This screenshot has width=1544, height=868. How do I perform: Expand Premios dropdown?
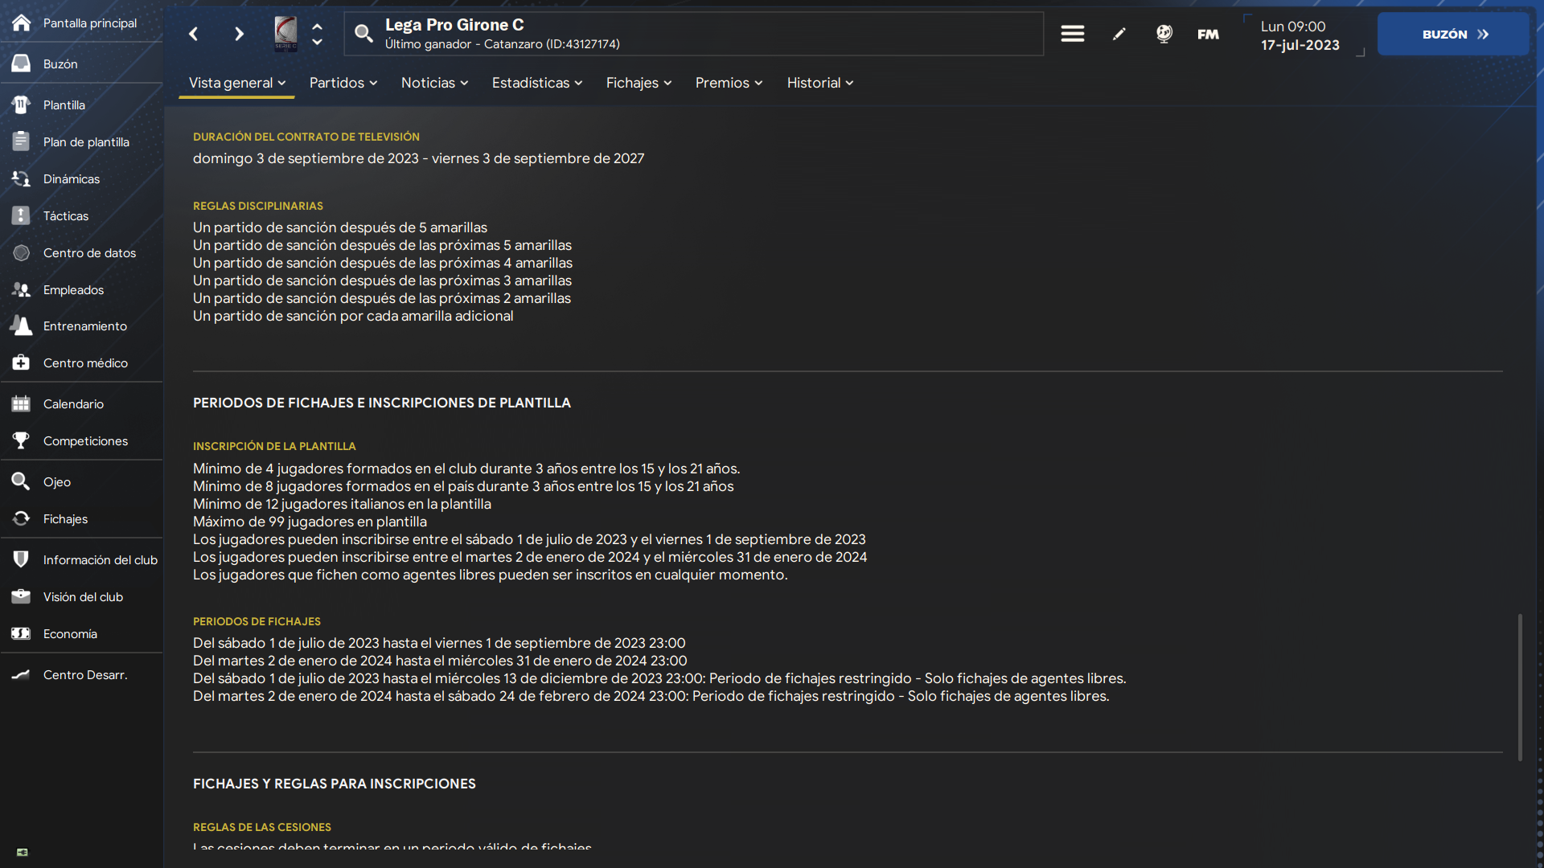click(729, 83)
